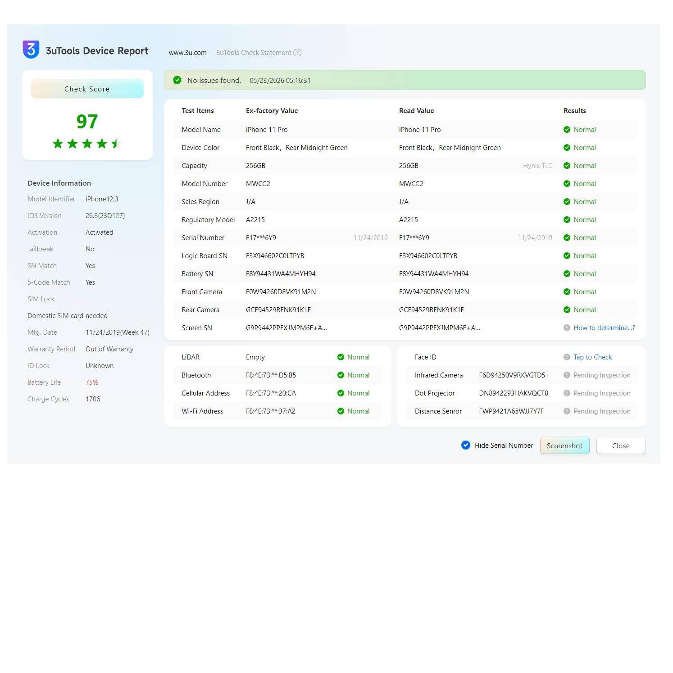
Task: Select the Infrared Camera serial F6D94250V9RKVGTD5
Action: coord(512,375)
